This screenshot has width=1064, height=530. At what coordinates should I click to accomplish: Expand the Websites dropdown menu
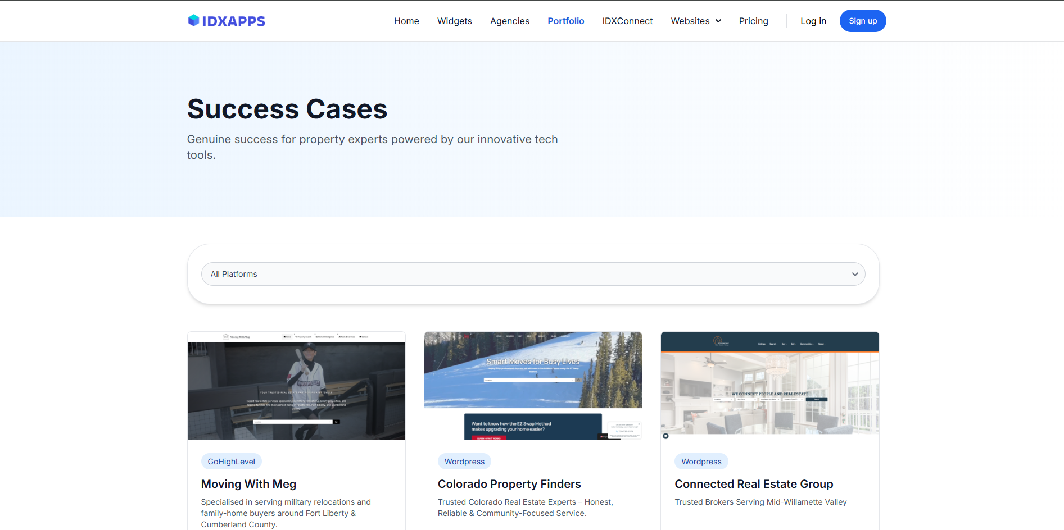pyautogui.click(x=696, y=21)
